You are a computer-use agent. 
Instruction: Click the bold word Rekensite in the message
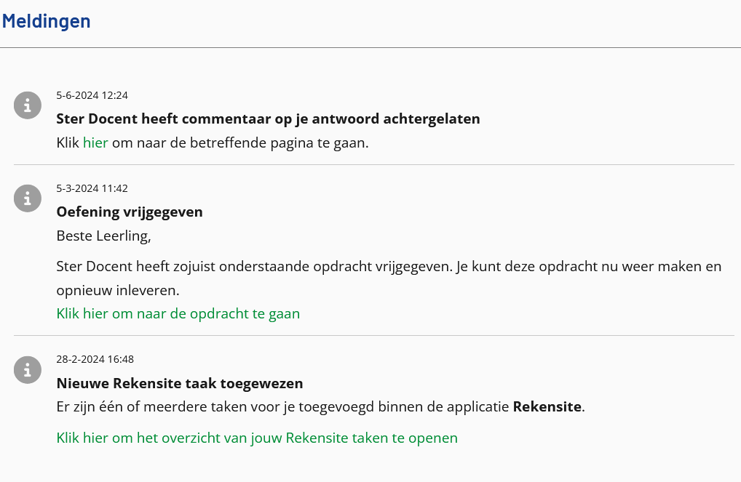547,406
